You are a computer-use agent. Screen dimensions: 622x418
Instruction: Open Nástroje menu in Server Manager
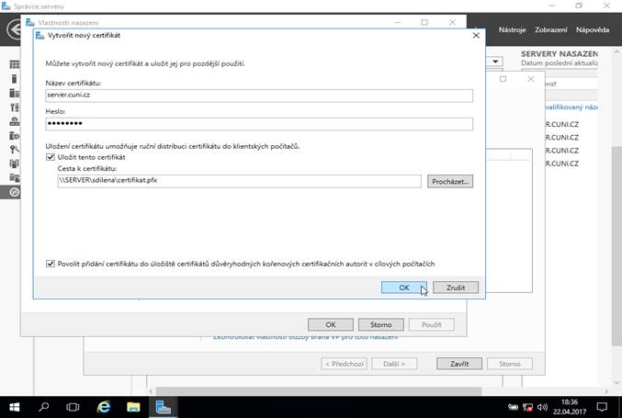click(x=512, y=29)
